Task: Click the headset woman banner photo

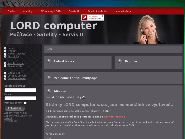Action: pyautogui.click(x=150, y=30)
